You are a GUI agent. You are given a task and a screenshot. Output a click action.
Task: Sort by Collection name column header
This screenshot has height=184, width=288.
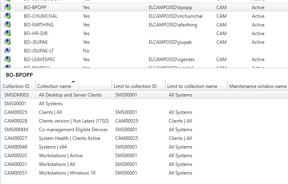(x=74, y=86)
